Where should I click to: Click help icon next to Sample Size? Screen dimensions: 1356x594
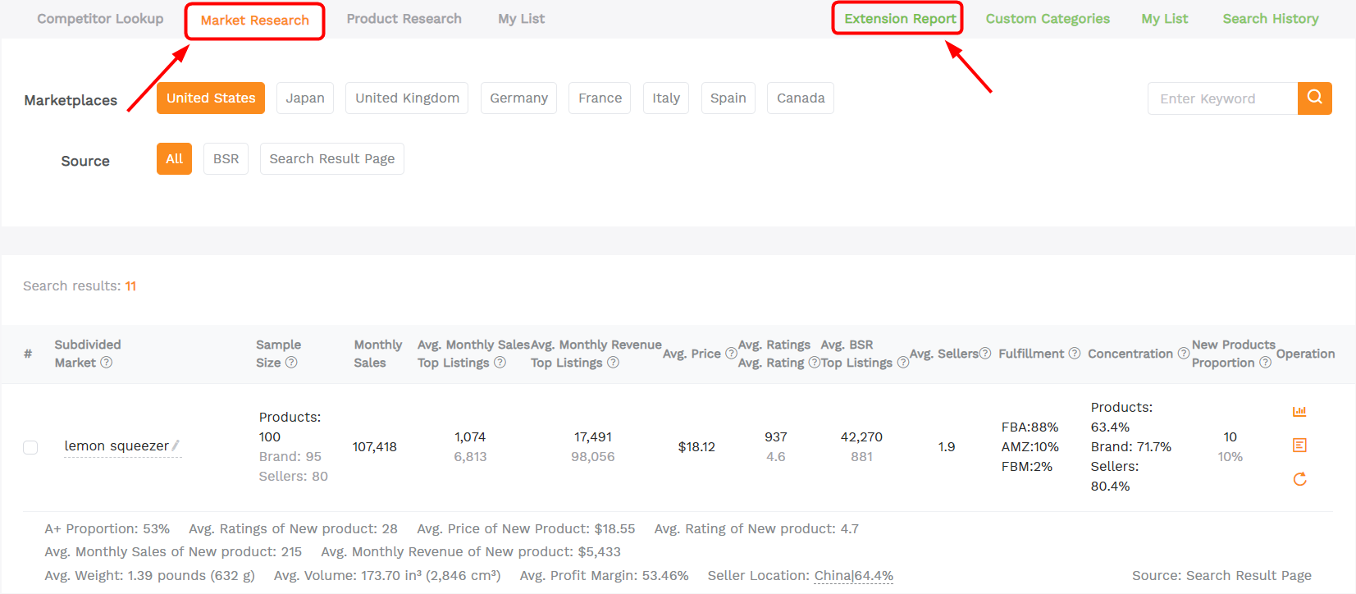pos(291,363)
